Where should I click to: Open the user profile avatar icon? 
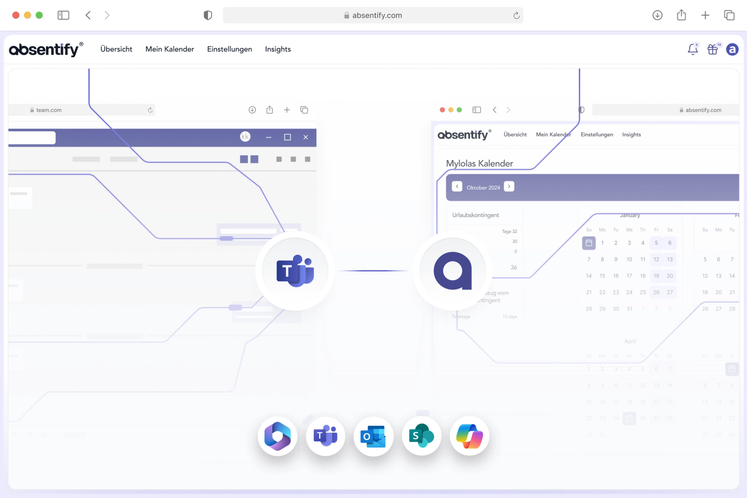click(x=732, y=49)
